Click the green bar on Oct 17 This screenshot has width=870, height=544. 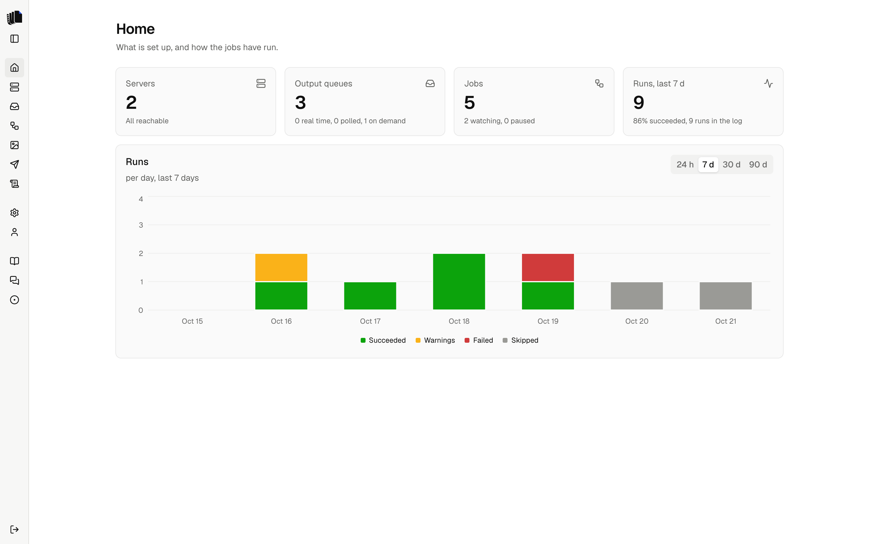pyautogui.click(x=370, y=296)
